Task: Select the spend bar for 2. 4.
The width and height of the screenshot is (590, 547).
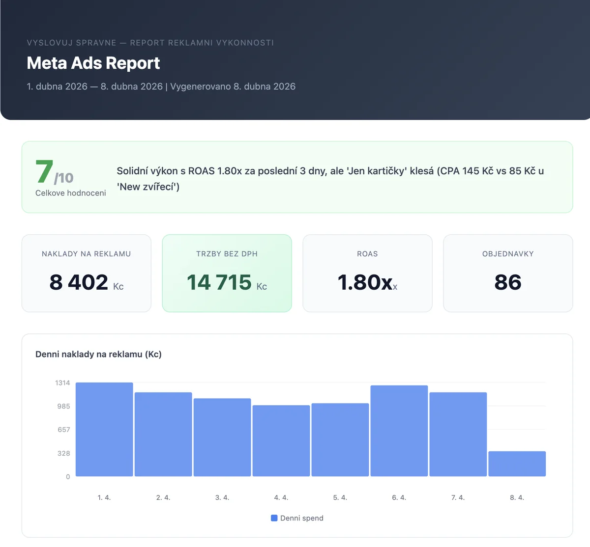Action: pyautogui.click(x=163, y=434)
